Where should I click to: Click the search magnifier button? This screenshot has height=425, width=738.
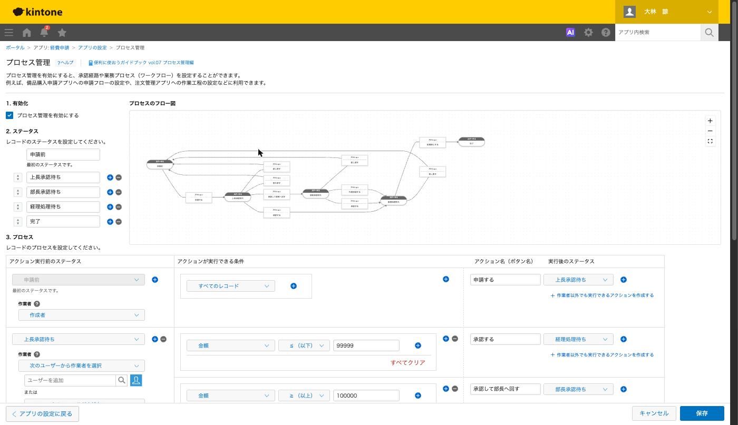(709, 32)
